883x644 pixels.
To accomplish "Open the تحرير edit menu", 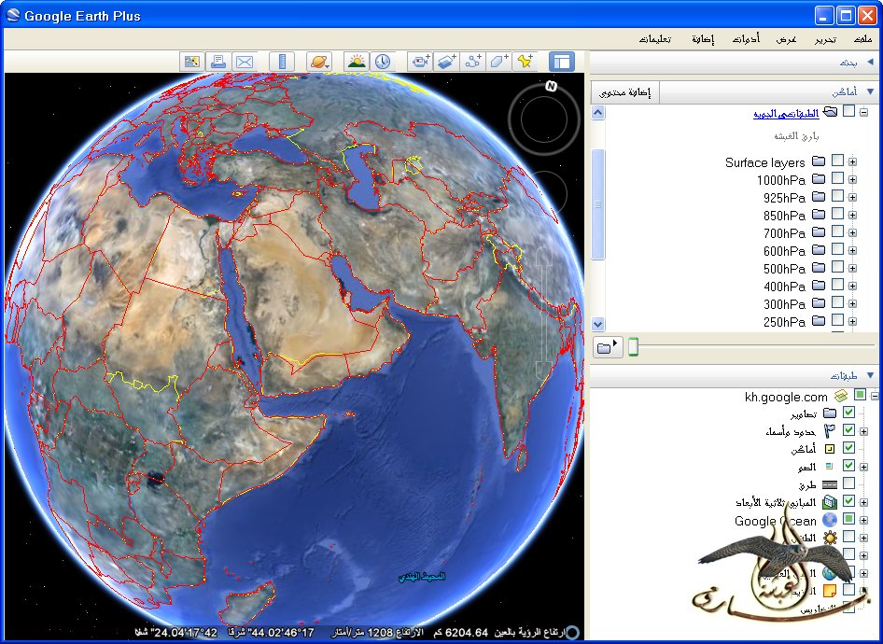I will 825,39.
